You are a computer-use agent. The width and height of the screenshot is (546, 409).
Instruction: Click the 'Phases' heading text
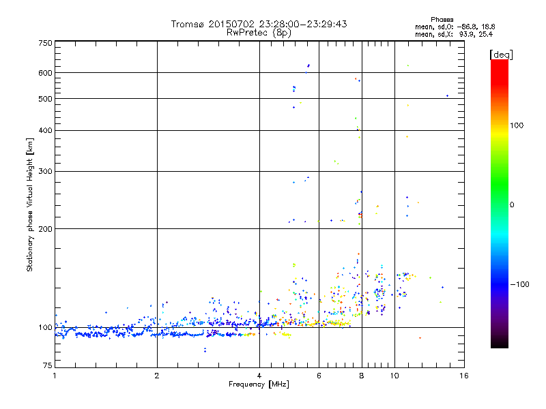tap(442, 20)
